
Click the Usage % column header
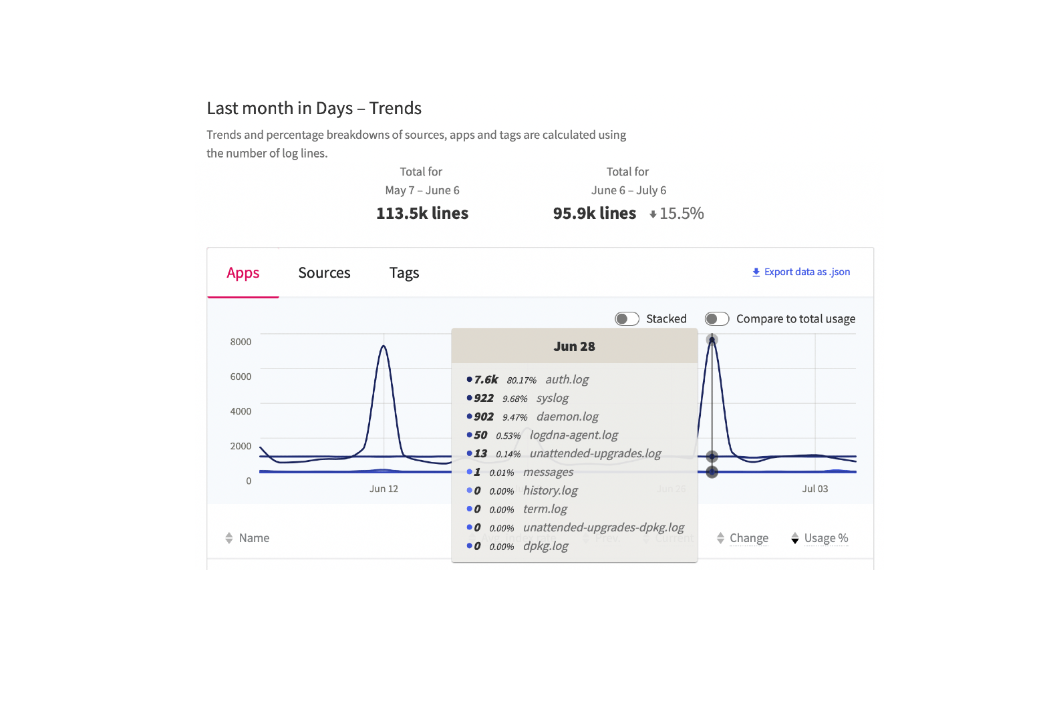[826, 538]
